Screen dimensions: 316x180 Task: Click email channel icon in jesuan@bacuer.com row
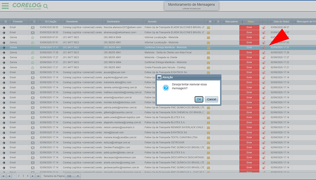[x=33, y=72]
